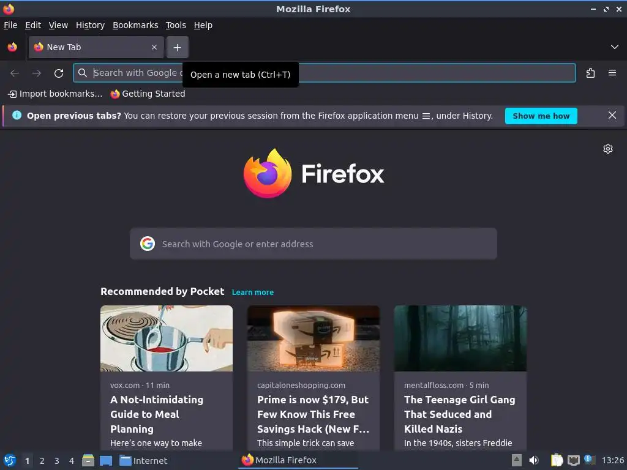Open Getting Started bookmark
The height and width of the screenshot is (470, 627).
148,94
